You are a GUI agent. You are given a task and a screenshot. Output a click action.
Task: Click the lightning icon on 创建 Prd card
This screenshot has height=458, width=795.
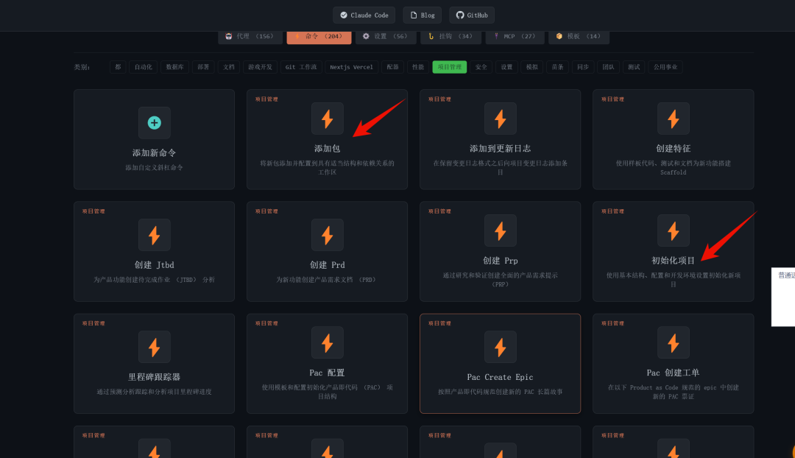click(x=328, y=235)
